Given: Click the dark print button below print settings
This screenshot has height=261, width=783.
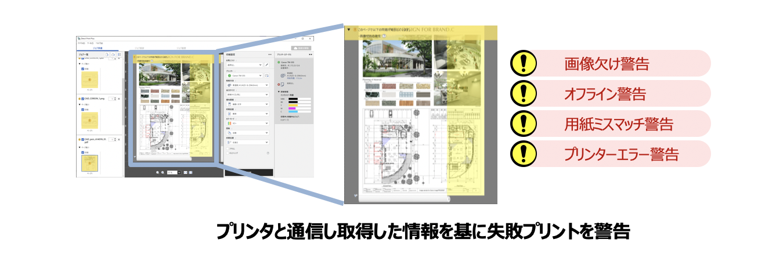Looking at the screenshot, I should click(x=249, y=173).
